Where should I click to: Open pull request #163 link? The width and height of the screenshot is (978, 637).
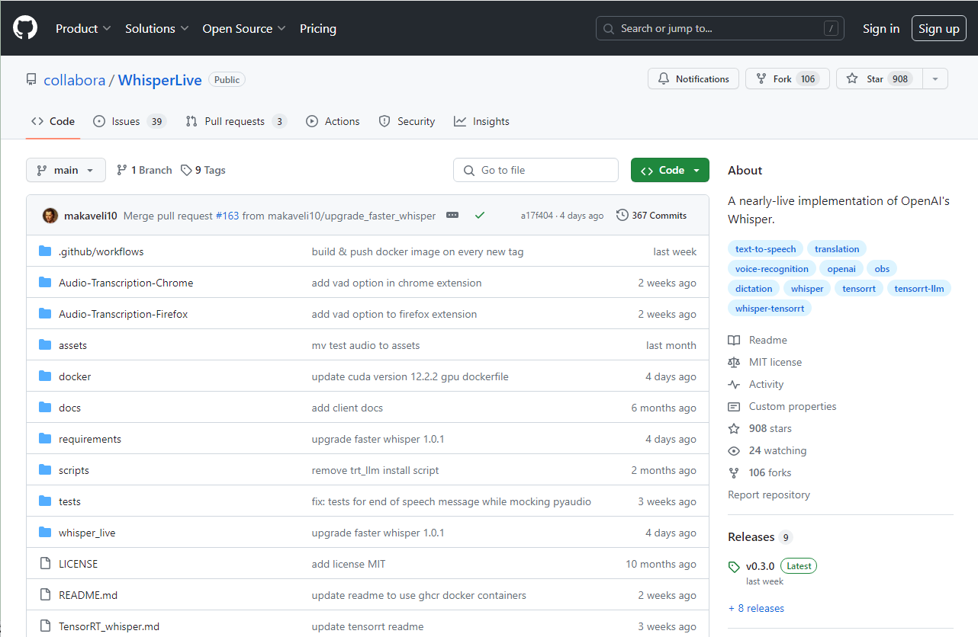pyautogui.click(x=227, y=216)
